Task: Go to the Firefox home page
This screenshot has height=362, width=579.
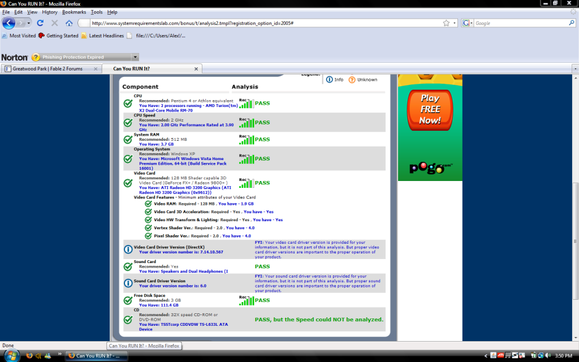Action: point(69,23)
